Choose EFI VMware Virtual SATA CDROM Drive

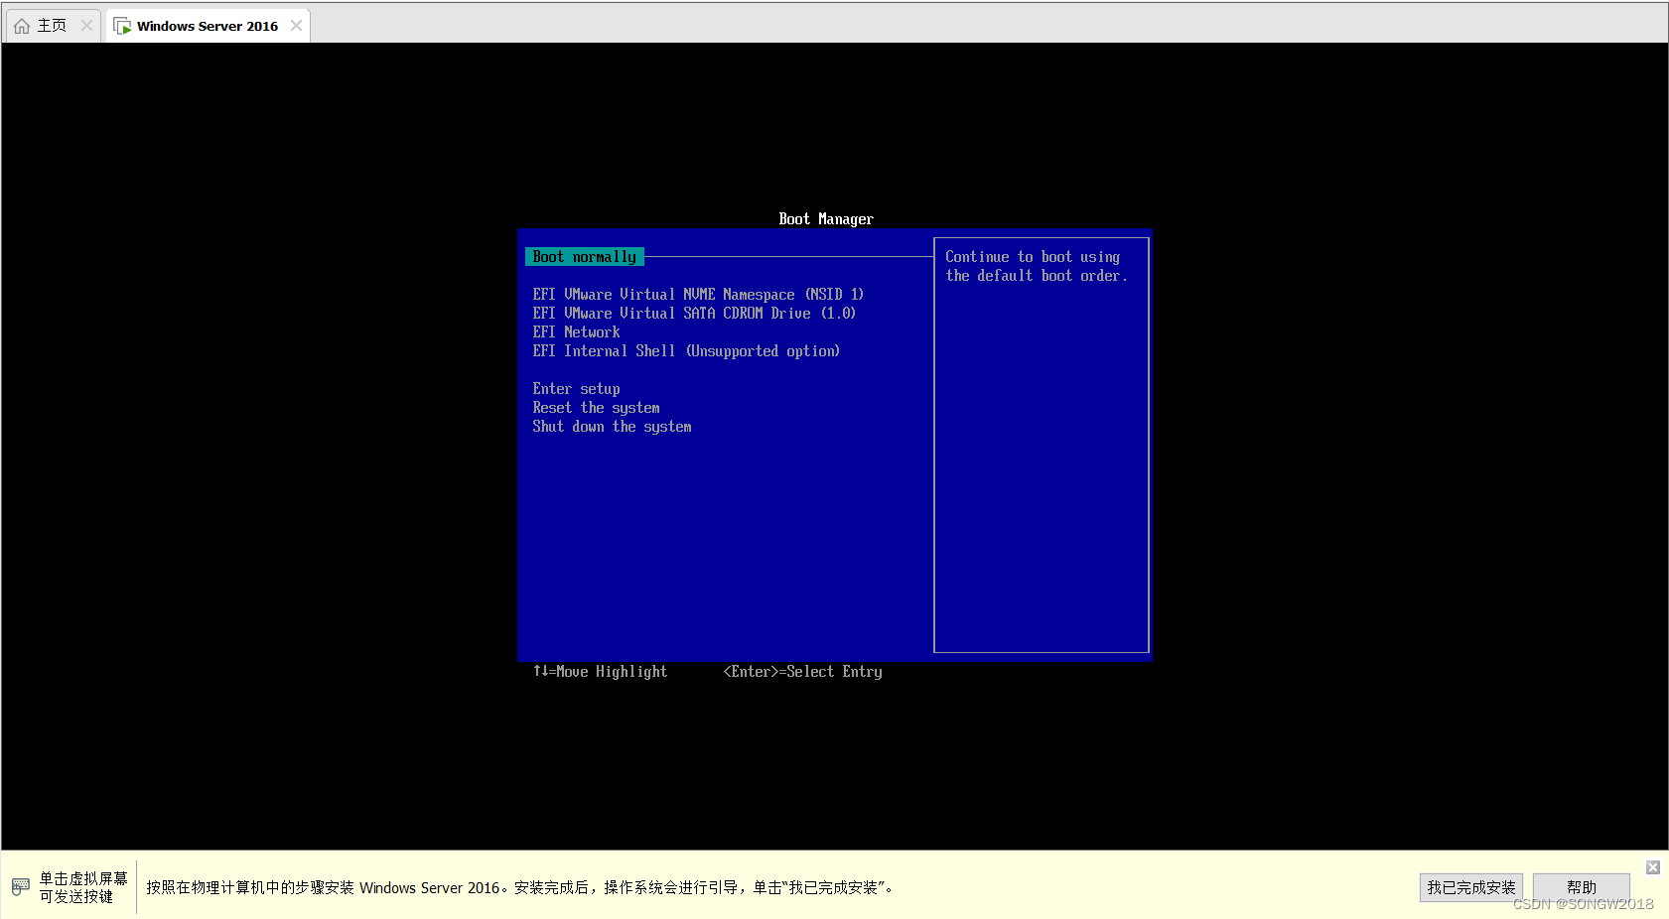pos(694,314)
